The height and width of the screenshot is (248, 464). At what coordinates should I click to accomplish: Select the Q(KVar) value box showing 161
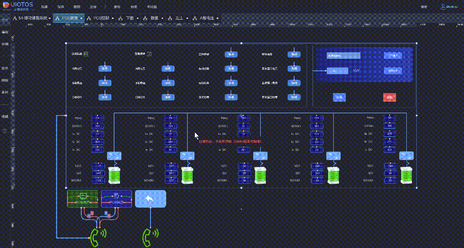click(x=97, y=126)
